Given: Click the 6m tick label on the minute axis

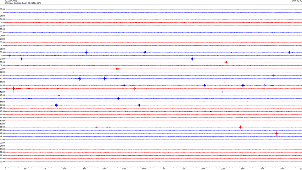Looking at the screenshot, I should click(x=65, y=169).
